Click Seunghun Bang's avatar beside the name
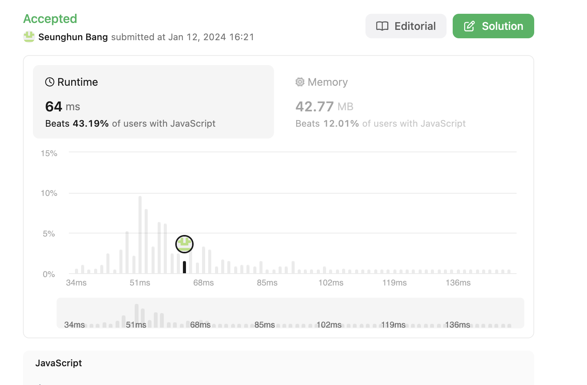Screen dimensions: 587x385 pos(29,37)
